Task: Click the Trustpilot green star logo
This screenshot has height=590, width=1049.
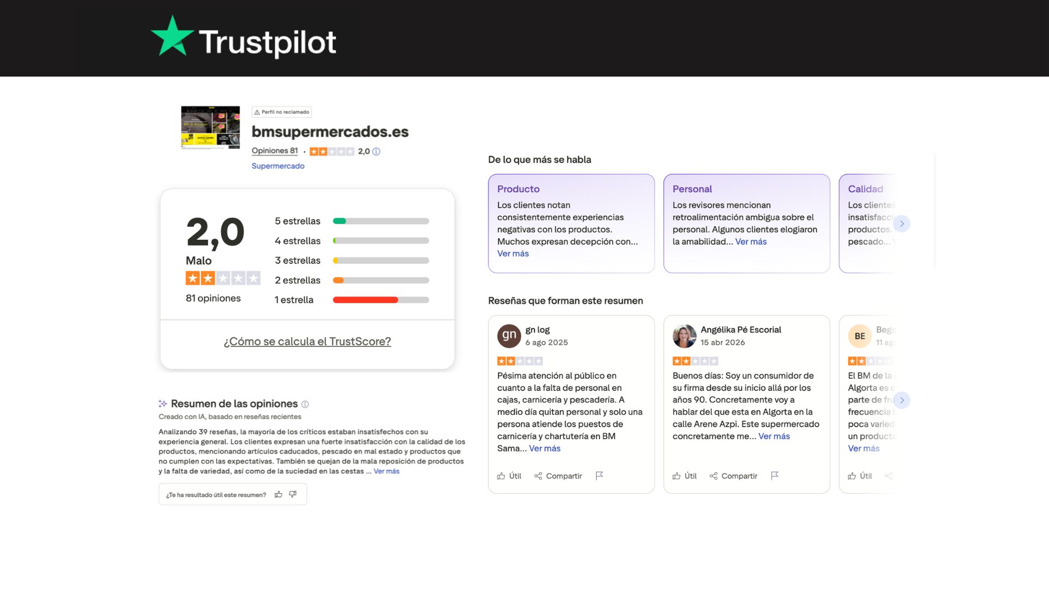Action: coord(172,36)
